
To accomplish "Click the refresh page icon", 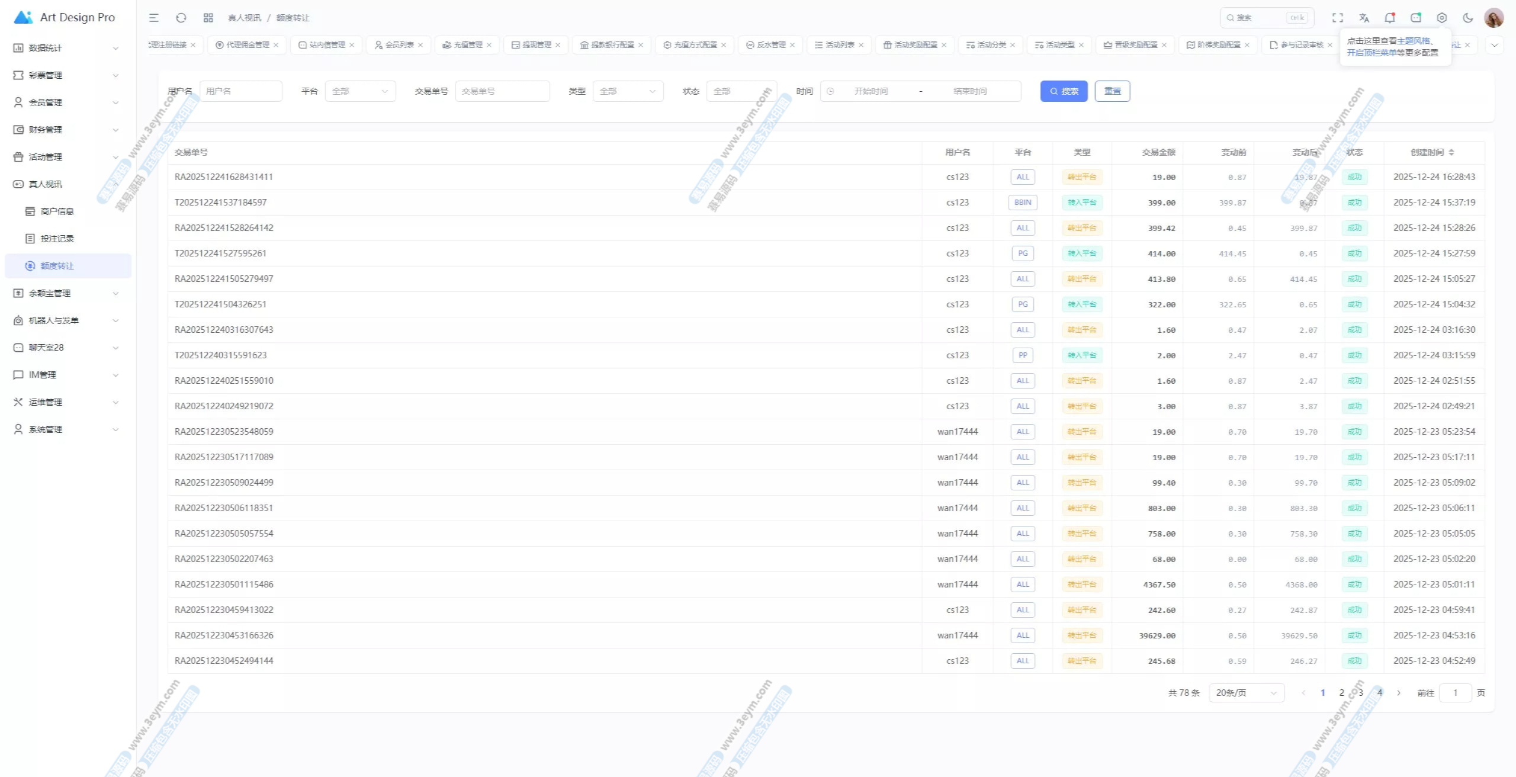I will [x=181, y=18].
